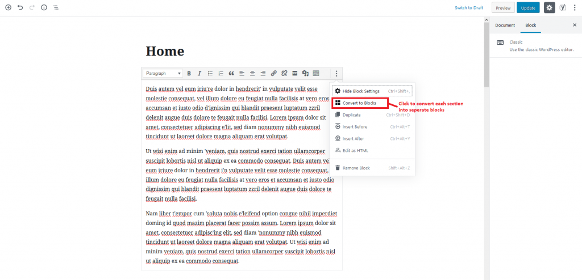Toggle bold formatting in classic toolbar
This screenshot has width=582, height=280.
click(189, 74)
